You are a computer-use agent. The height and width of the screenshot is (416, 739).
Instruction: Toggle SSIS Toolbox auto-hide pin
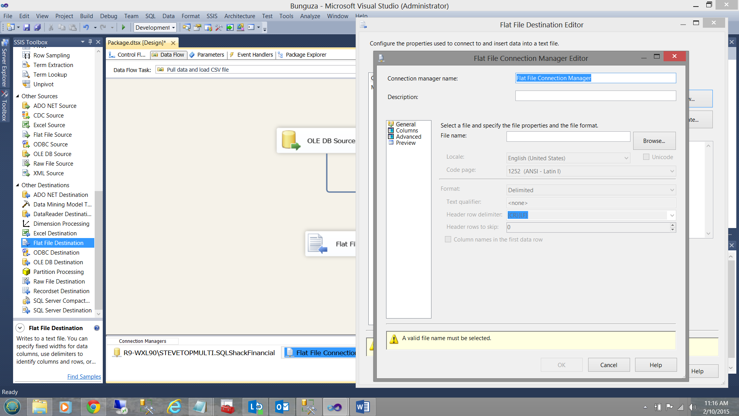click(x=90, y=42)
